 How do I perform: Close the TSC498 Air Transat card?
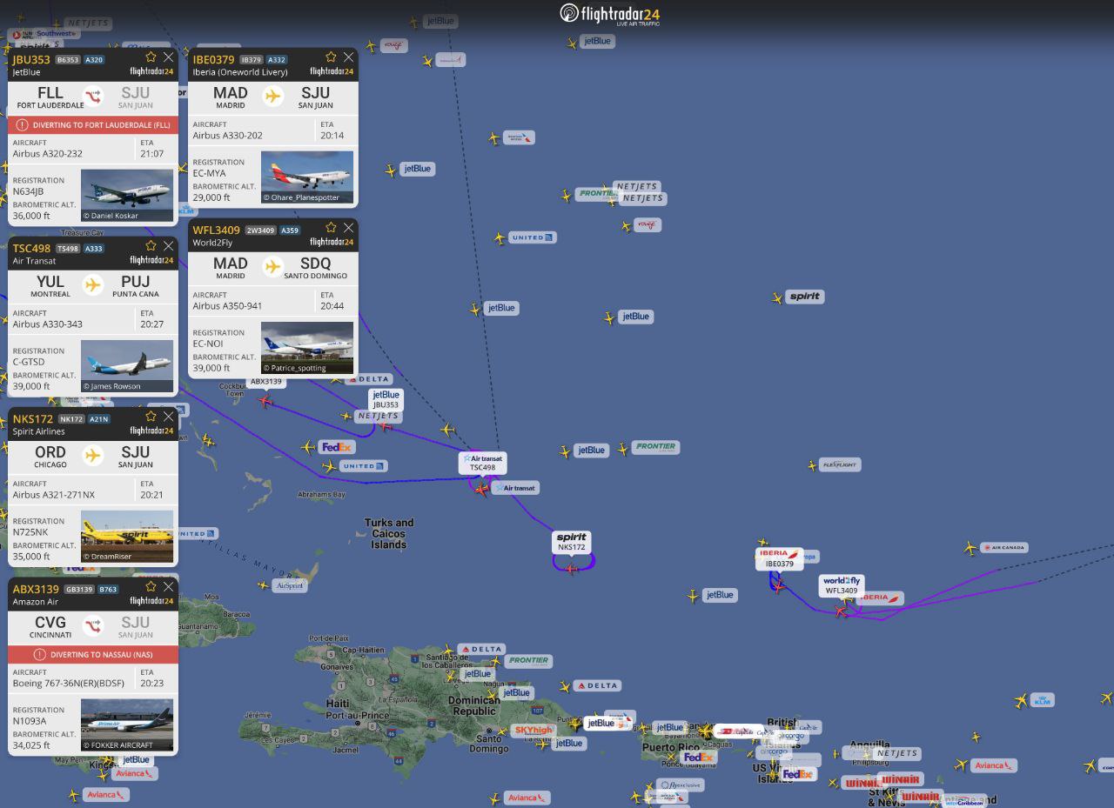(168, 246)
